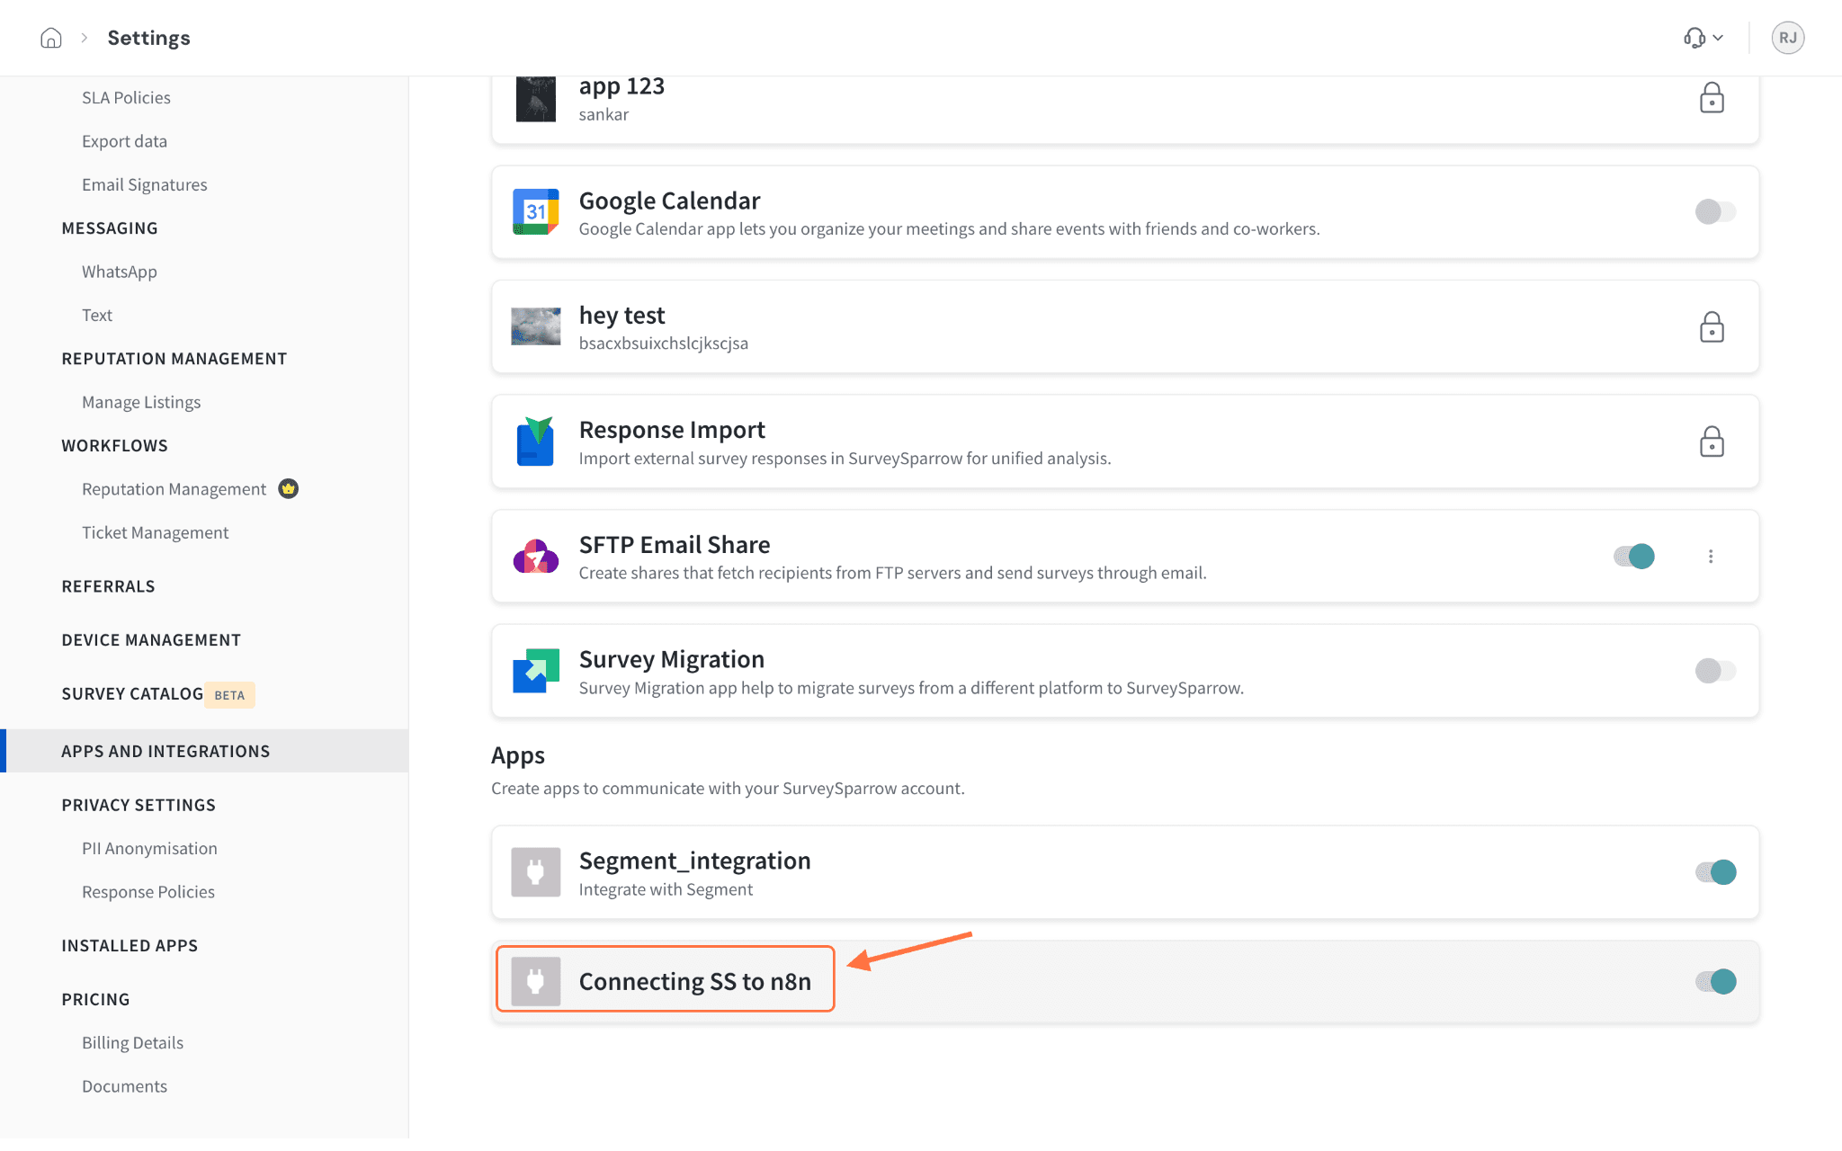The width and height of the screenshot is (1842, 1151).
Task: Open the Survey Migration app title
Action: [x=671, y=659]
